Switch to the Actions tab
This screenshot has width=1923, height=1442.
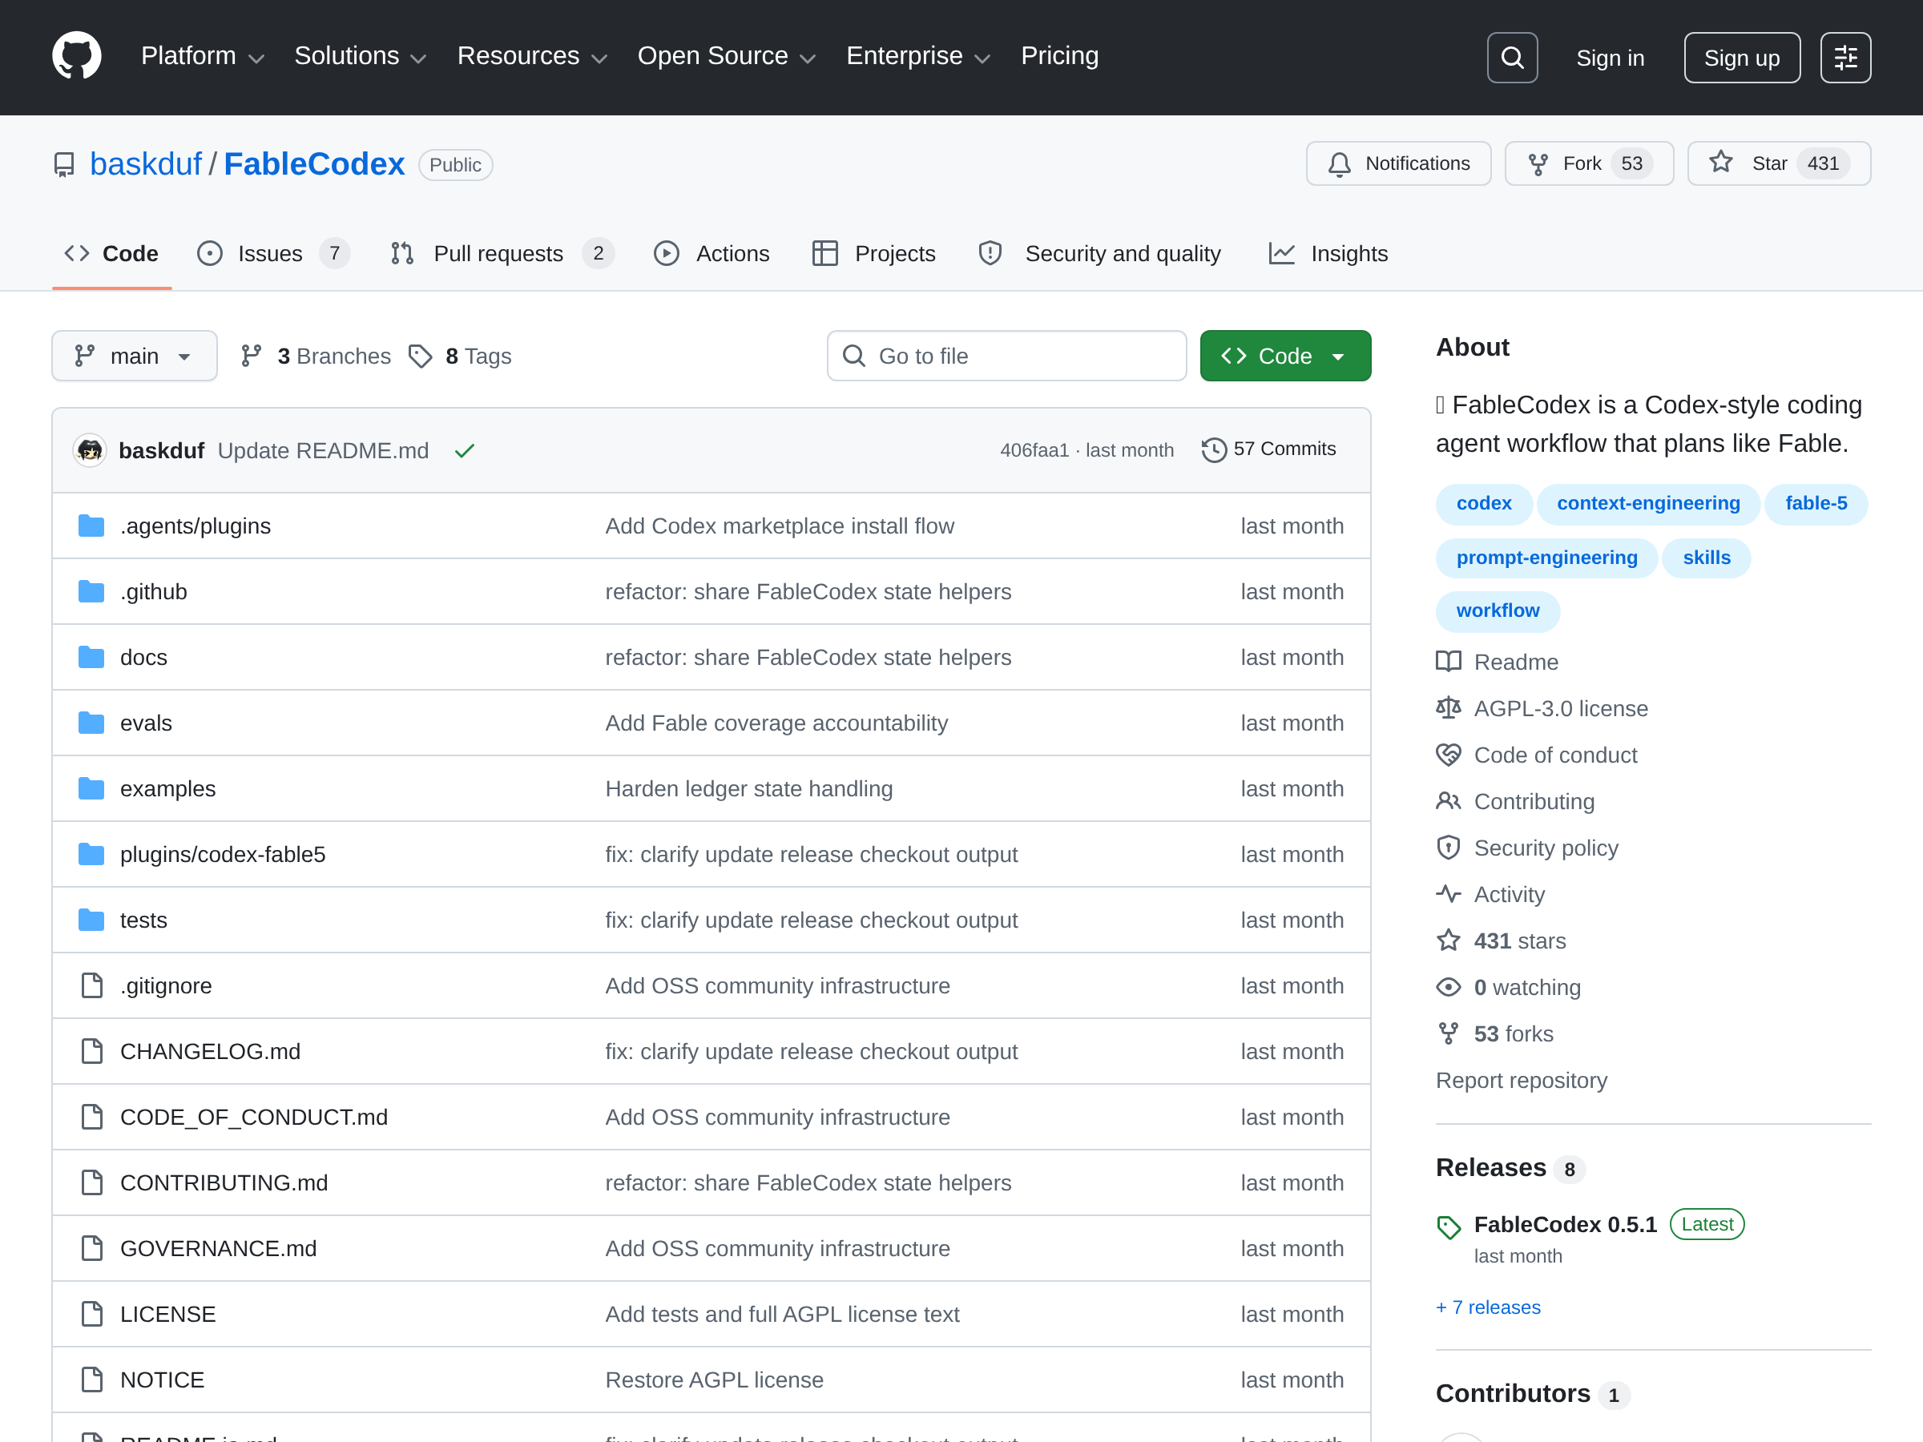[x=712, y=254]
